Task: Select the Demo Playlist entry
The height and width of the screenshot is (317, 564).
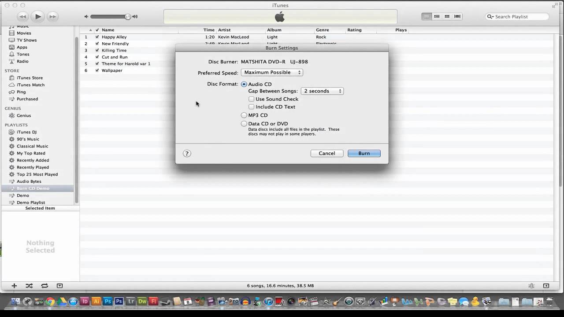Action: [31, 203]
